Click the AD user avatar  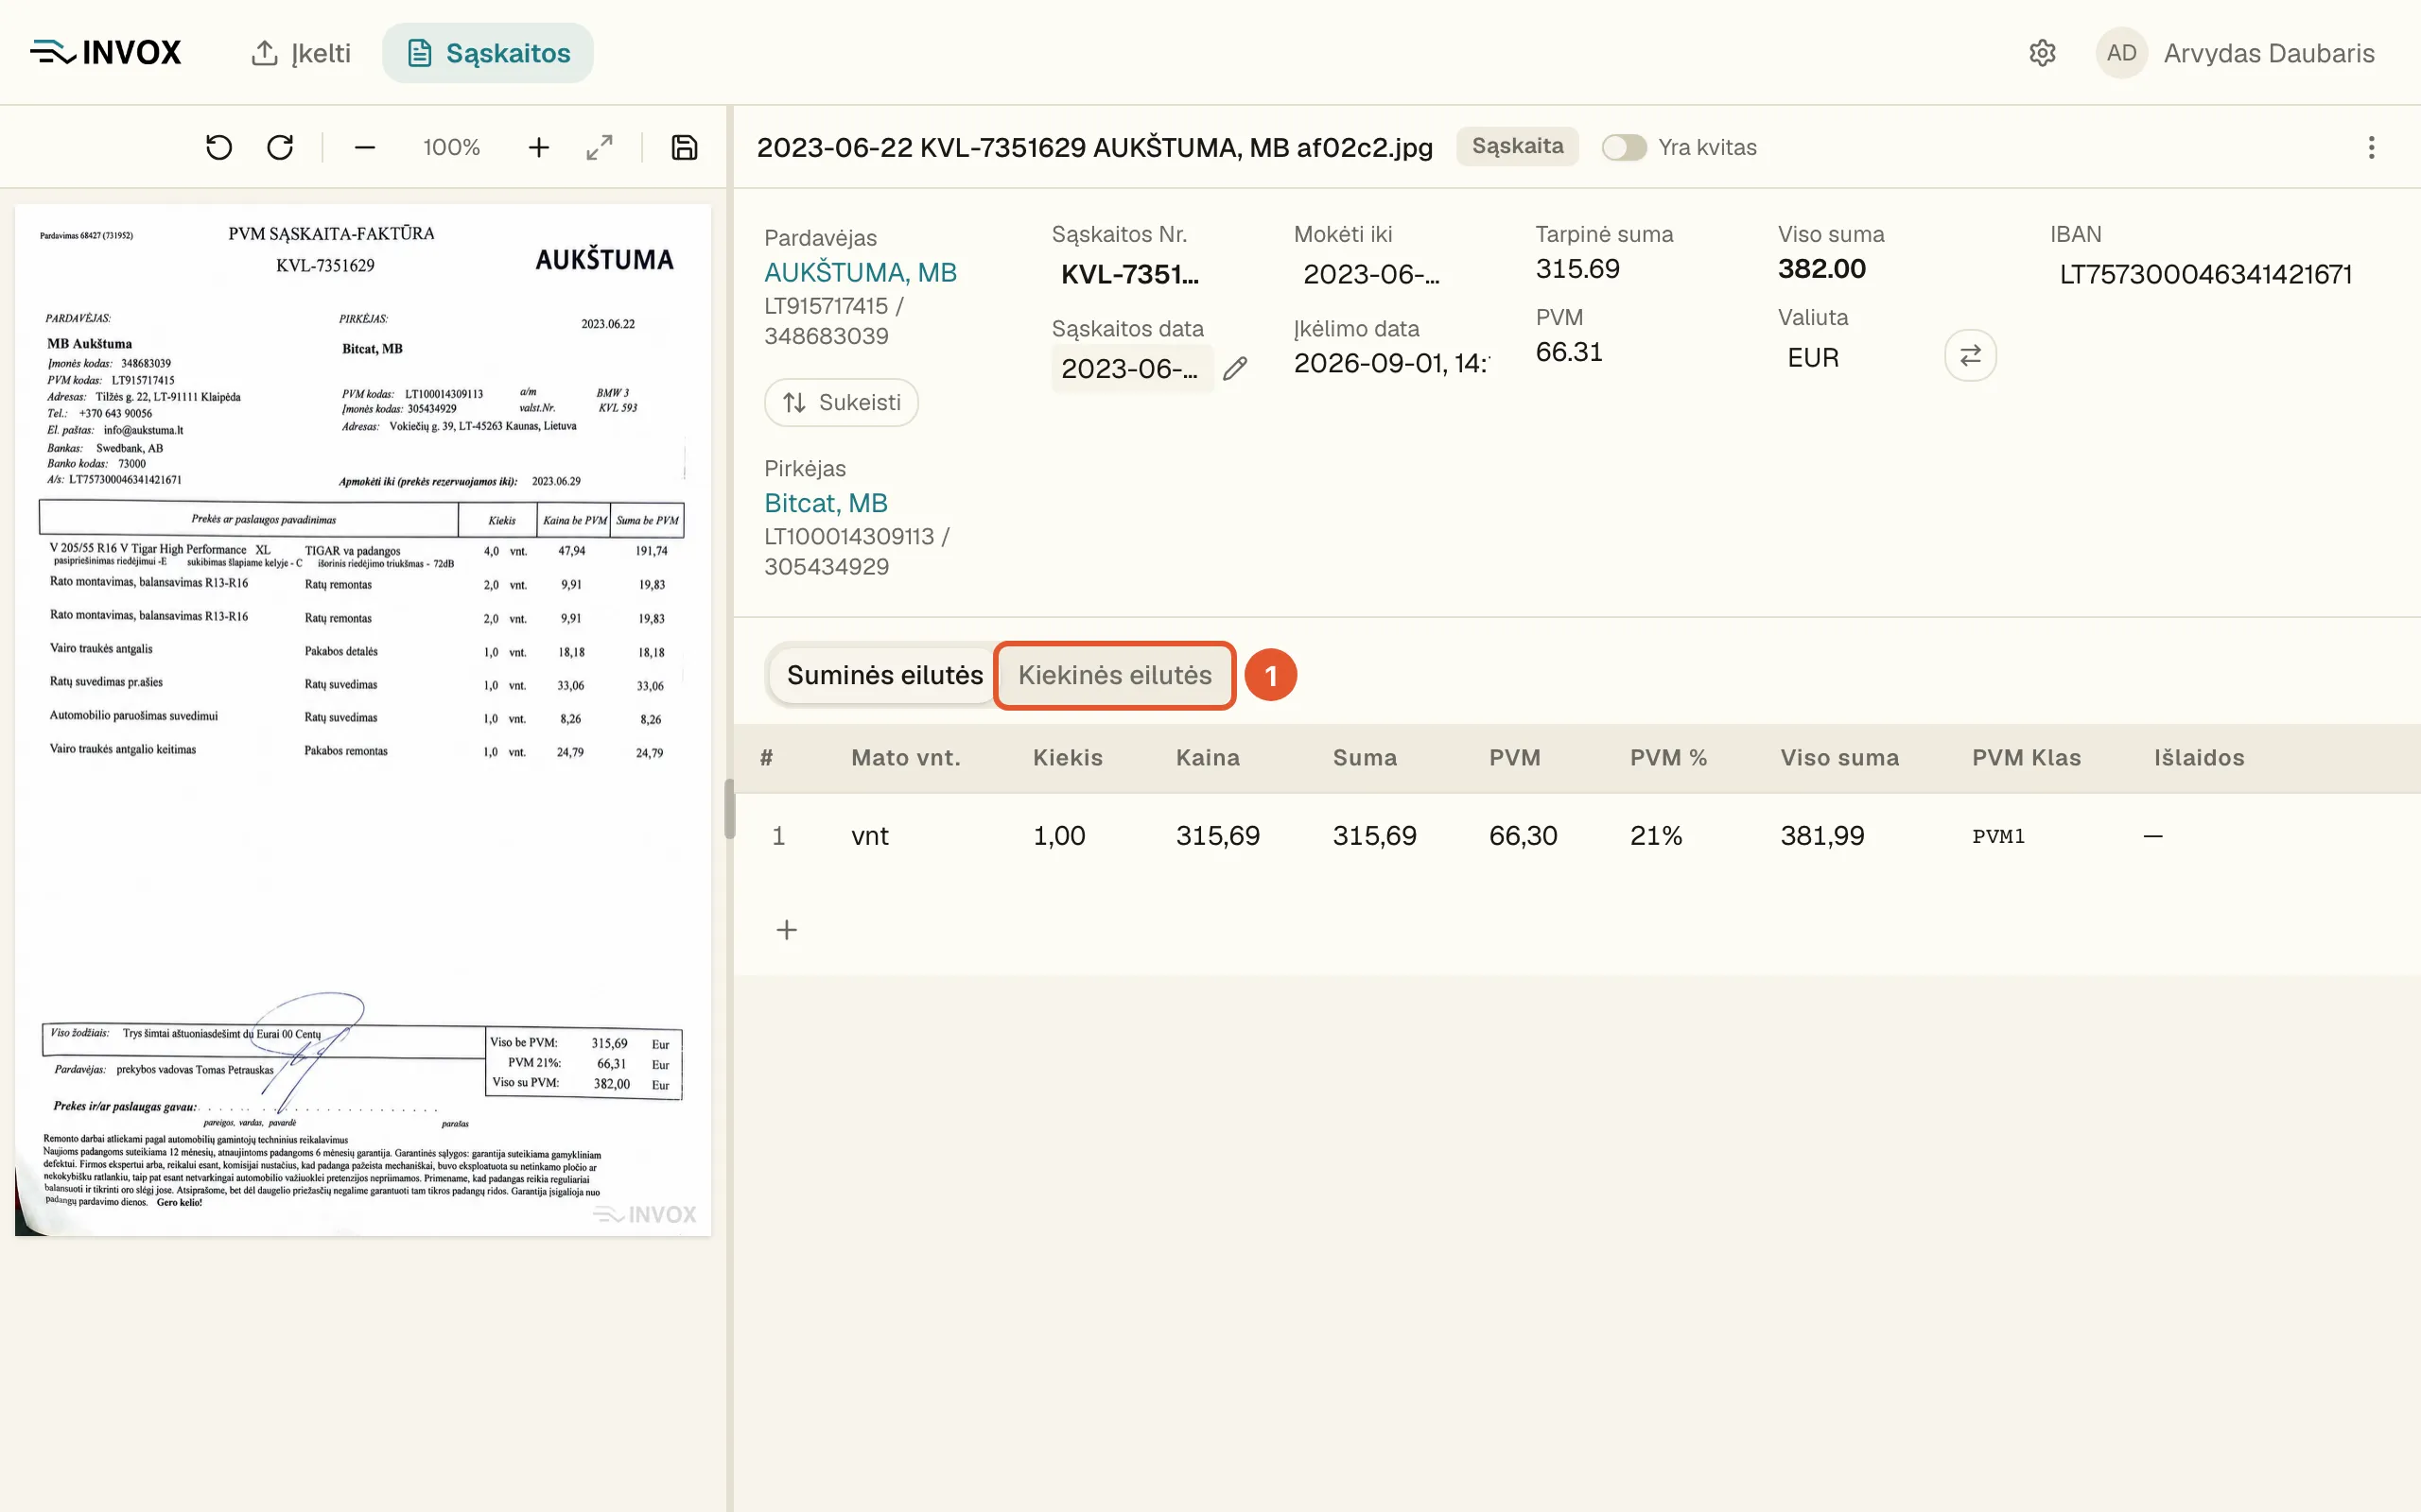click(2121, 53)
